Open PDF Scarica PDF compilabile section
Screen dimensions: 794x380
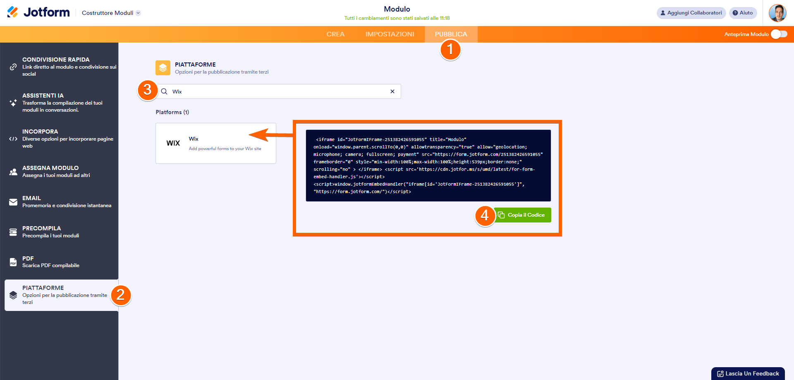click(x=59, y=262)
